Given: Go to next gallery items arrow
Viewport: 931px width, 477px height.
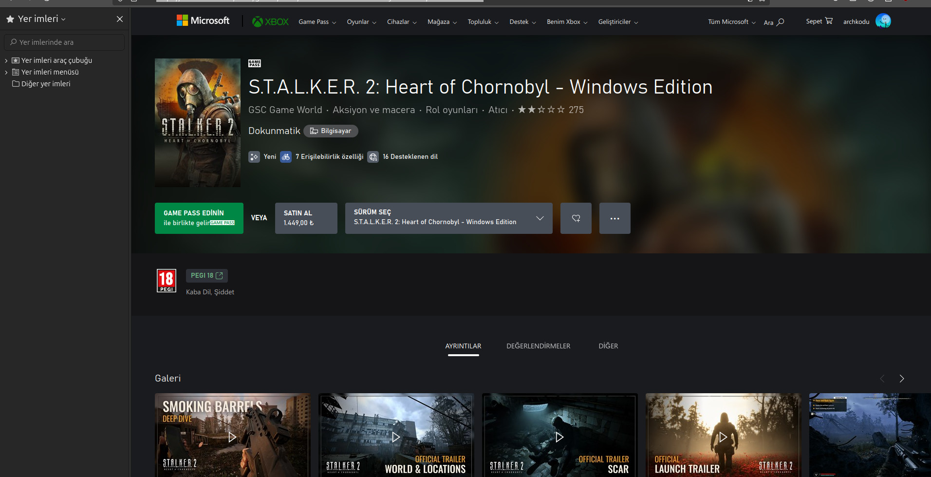Looking at the screenshot, I should pyautogui.click(x=902, y=379).
